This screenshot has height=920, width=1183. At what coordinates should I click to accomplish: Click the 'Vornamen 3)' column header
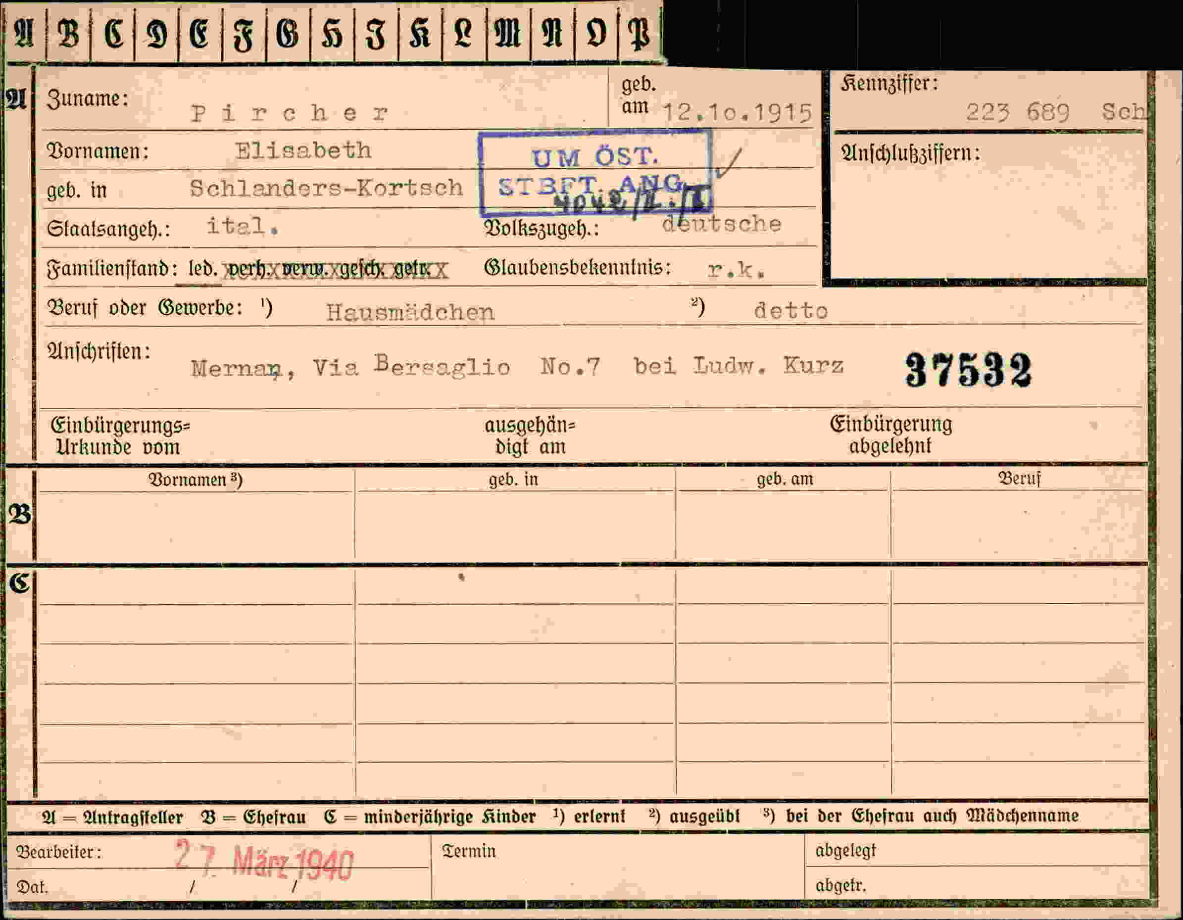[x=195, y=480]
